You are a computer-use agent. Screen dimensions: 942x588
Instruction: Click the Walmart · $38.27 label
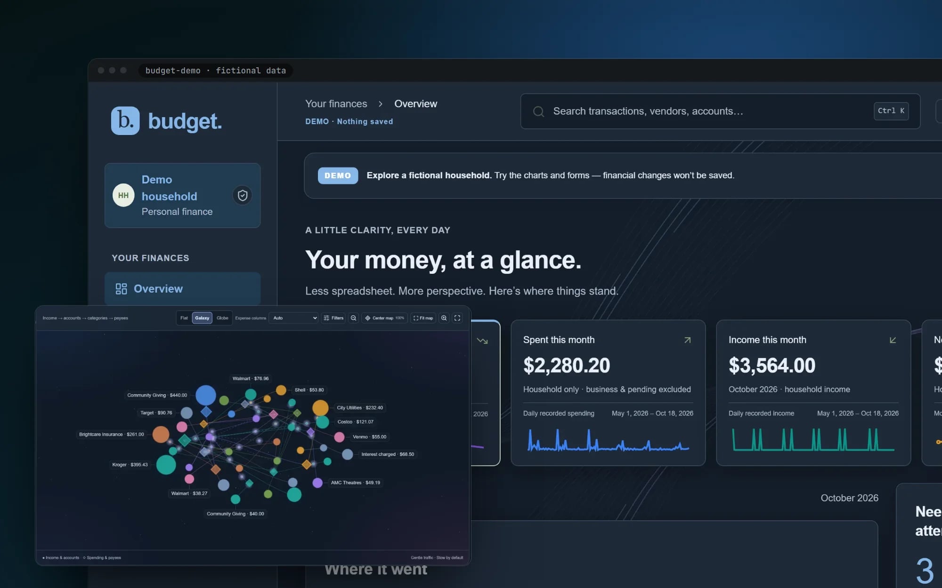tap(189, 493)
